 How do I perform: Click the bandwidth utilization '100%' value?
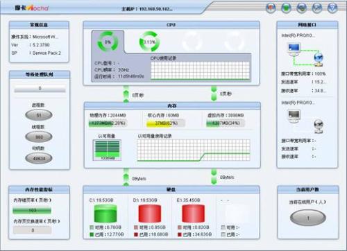coord(320,73)
